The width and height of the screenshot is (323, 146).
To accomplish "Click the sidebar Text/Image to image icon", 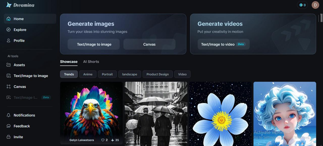I will coord(9,76).
